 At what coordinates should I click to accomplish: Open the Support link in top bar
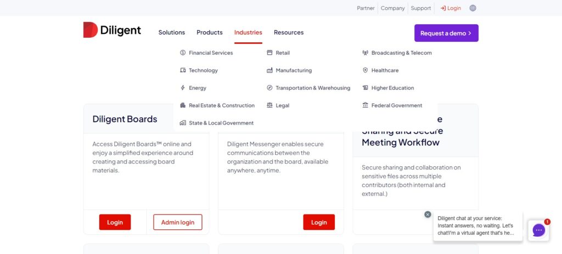point(421,8)
